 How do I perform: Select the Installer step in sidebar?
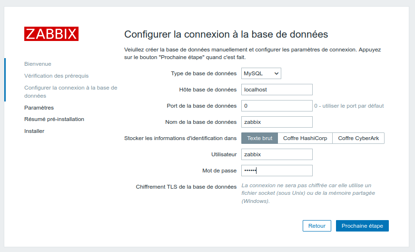coord(34,131)
